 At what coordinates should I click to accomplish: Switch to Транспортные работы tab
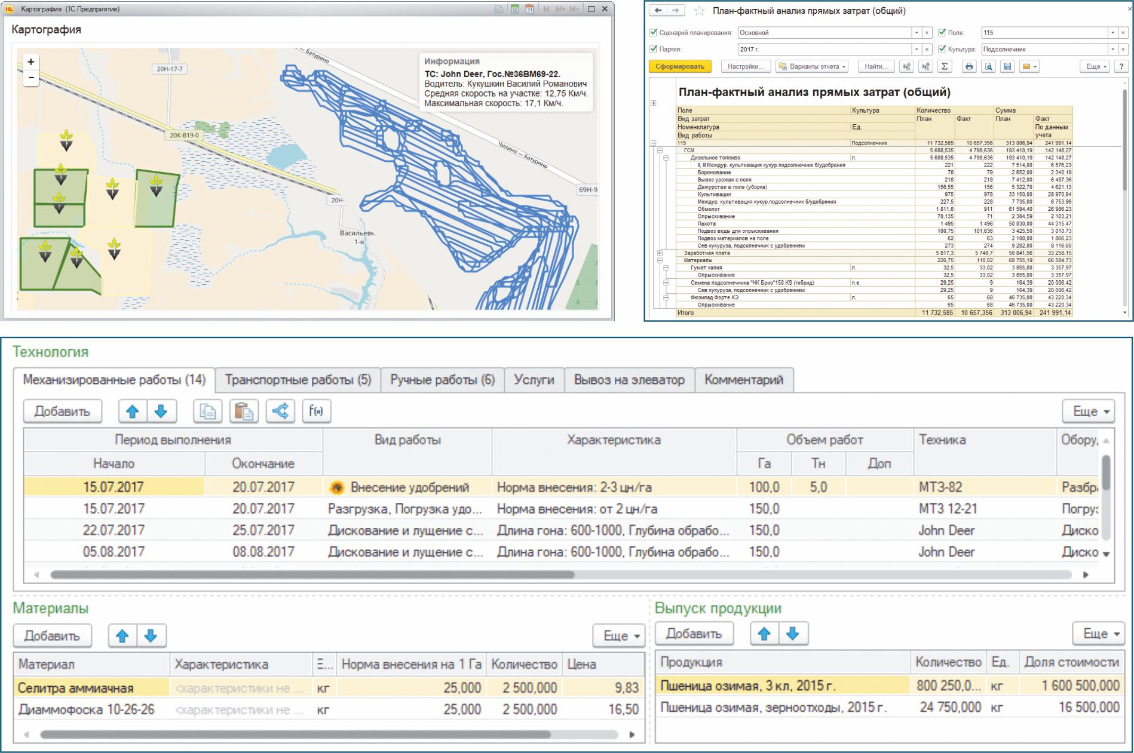point(298,380)
